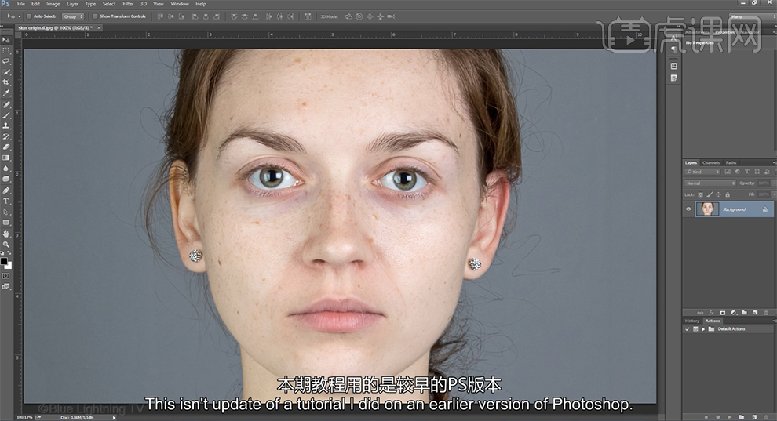The width and height of the screenshot is (777, 421).
Task: Click Create new layer icon in Layers
Action: (x=755, y=313)
